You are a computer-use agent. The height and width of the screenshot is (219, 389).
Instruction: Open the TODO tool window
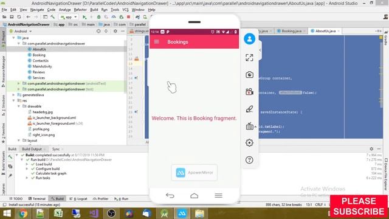coord(16,199)
